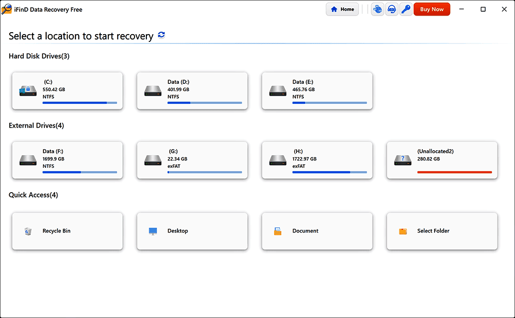Click the Recycle Bin icon

(x=28, y=231)
